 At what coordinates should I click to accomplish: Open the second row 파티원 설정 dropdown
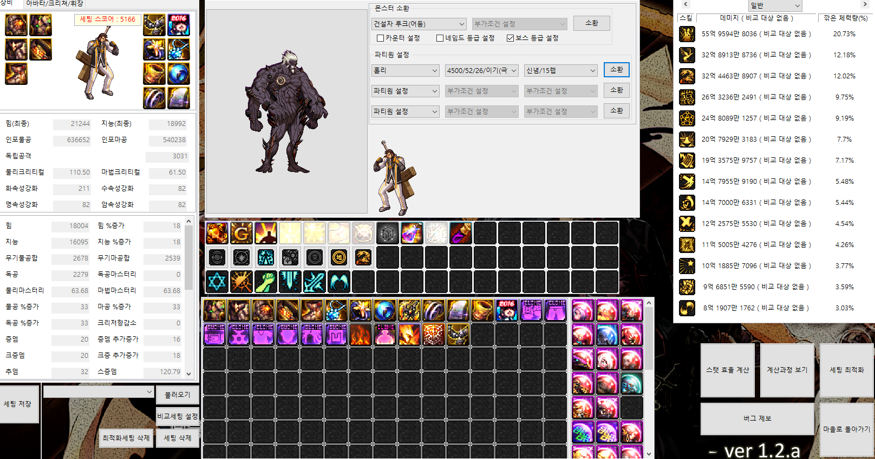click(406, 91)
